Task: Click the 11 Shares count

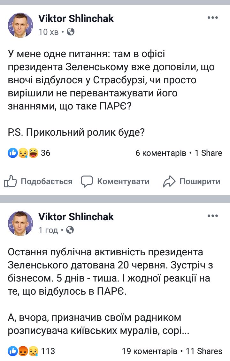Action: pos(204,351)
